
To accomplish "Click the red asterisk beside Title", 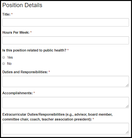I will (12, 14).
